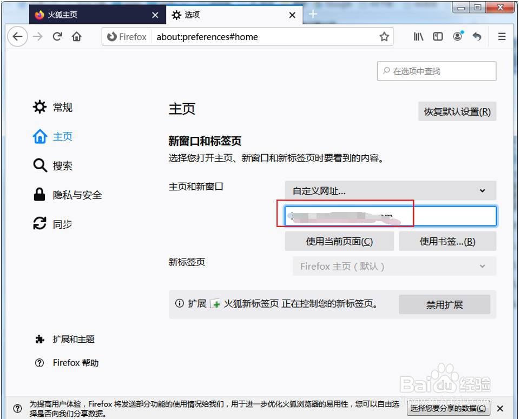Open 隐私与安全 settings category
The width and height of the screenshot is (521, 419).
[x=68, y=195]
